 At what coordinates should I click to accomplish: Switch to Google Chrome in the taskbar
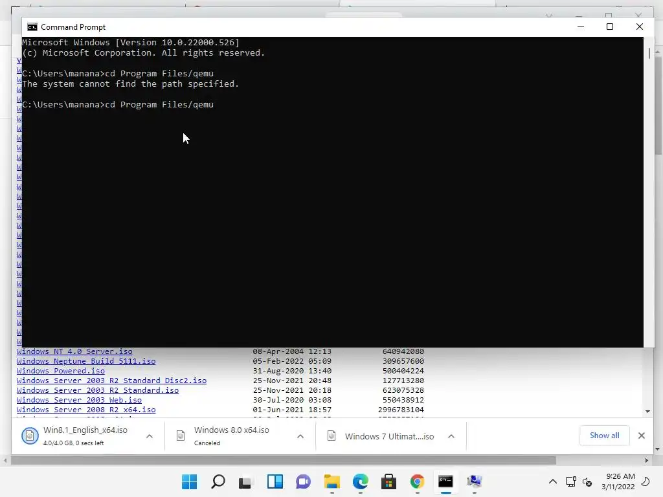tap(418, 481)
